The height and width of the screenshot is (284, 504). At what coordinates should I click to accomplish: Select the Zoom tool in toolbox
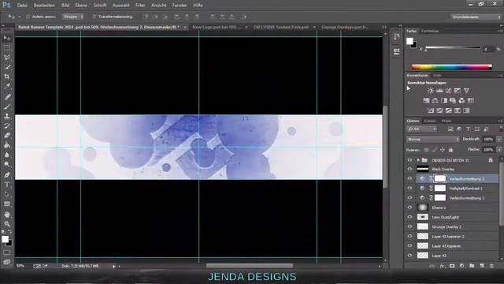pyautogui.click(x=7, y=224)
